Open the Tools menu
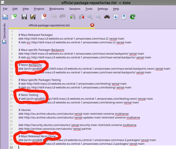 click(89, 9)
